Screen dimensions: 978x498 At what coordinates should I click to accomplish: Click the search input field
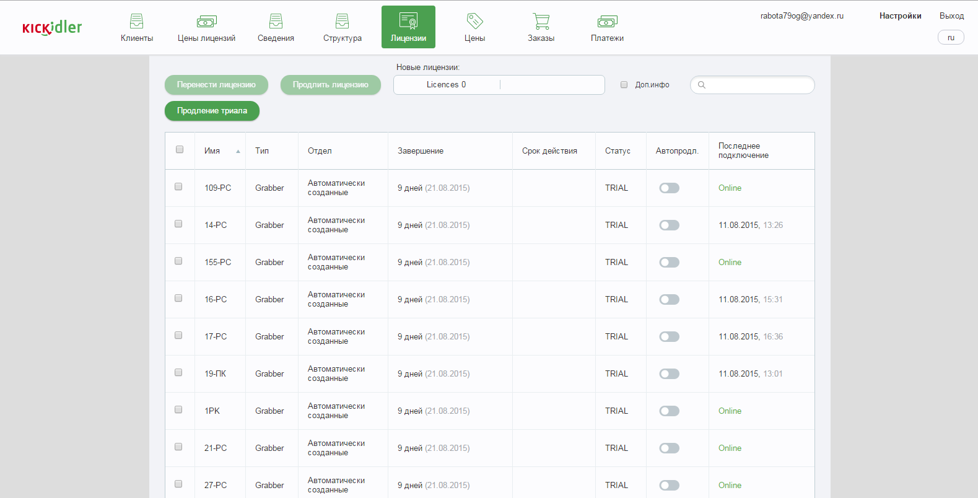(758, 85)
